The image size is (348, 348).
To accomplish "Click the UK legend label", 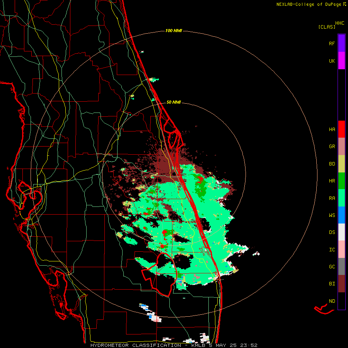I will [x=332, y=61].
